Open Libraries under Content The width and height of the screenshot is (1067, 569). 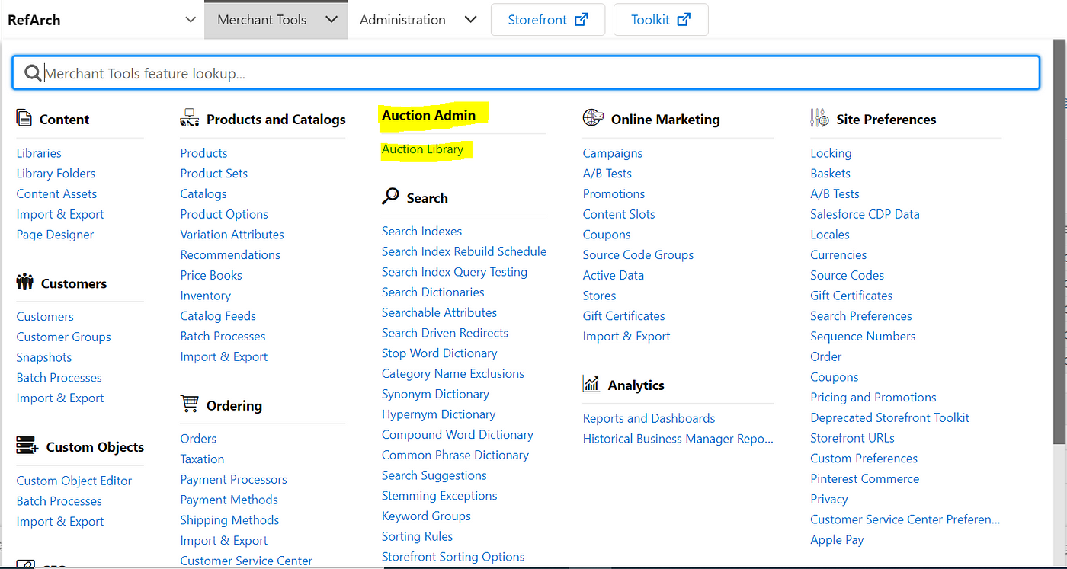[x=39, y=153]
